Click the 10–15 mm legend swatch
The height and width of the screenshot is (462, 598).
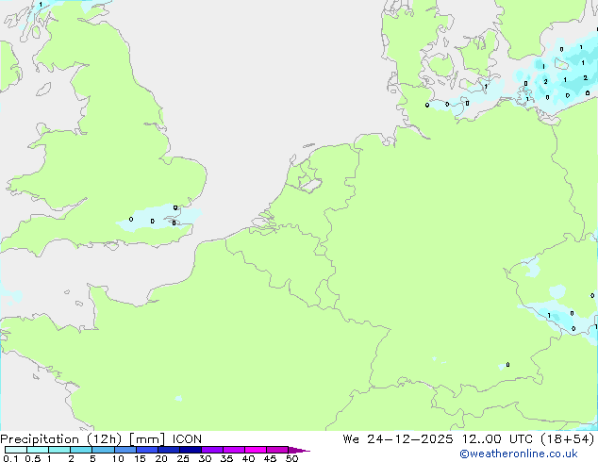[x=125, y=450]
